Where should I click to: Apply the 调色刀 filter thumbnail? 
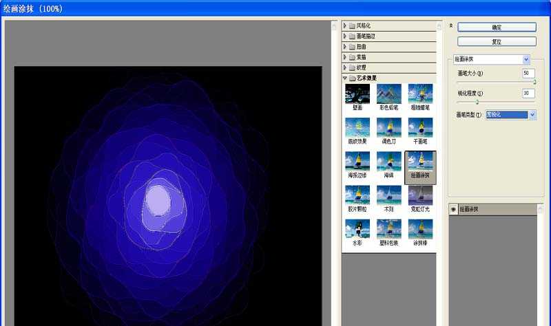click(389, 128)
